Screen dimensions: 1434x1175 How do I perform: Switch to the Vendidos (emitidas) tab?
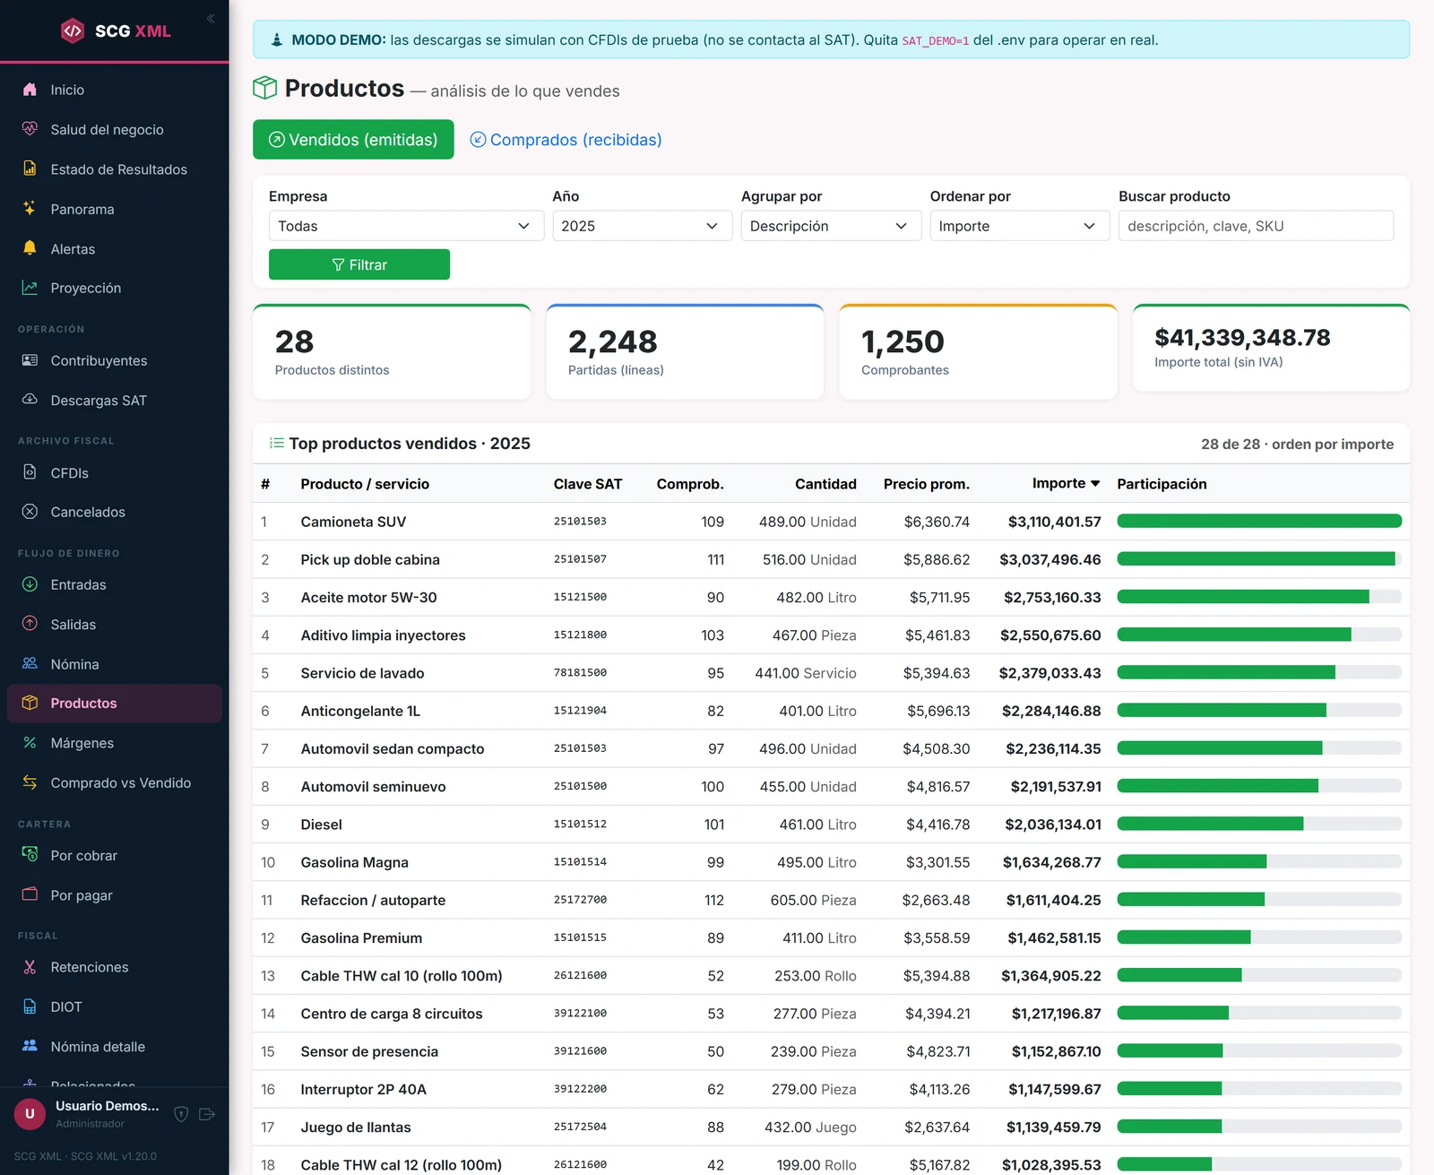coord(353,140)
